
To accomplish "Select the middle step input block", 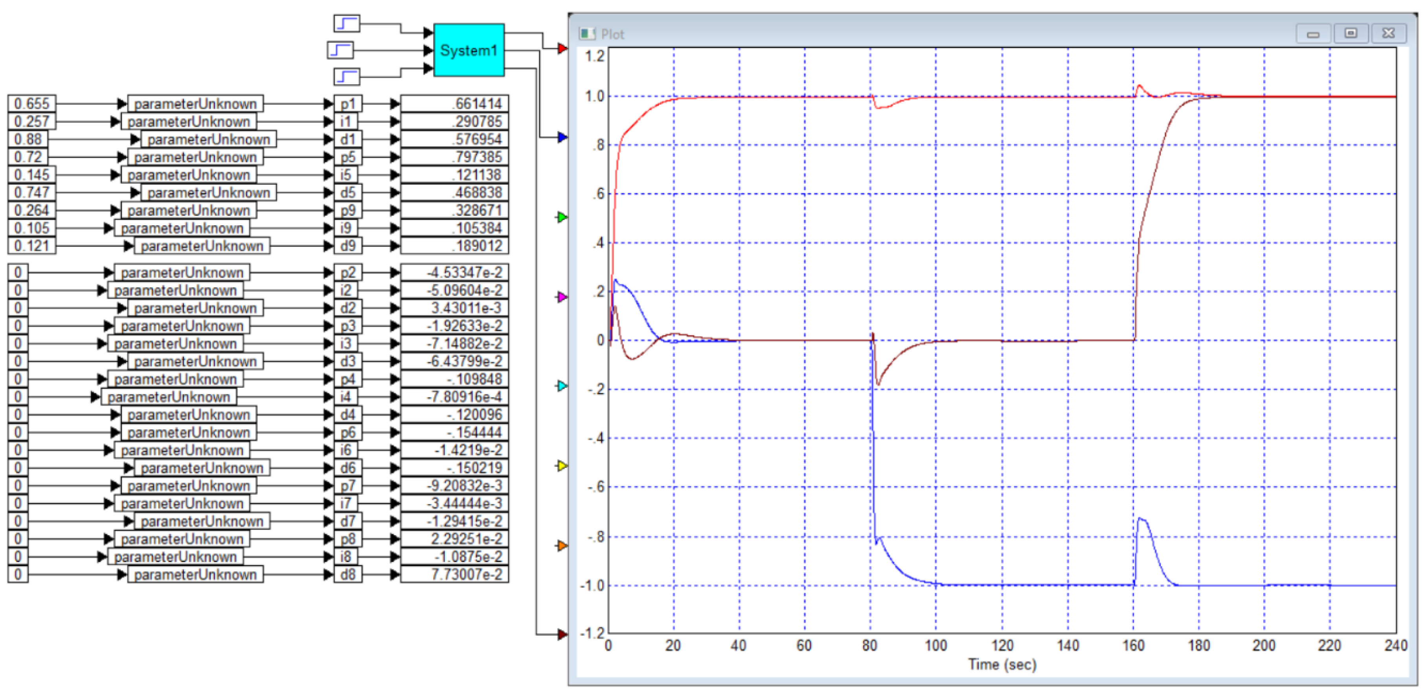I will coord(340,50).
